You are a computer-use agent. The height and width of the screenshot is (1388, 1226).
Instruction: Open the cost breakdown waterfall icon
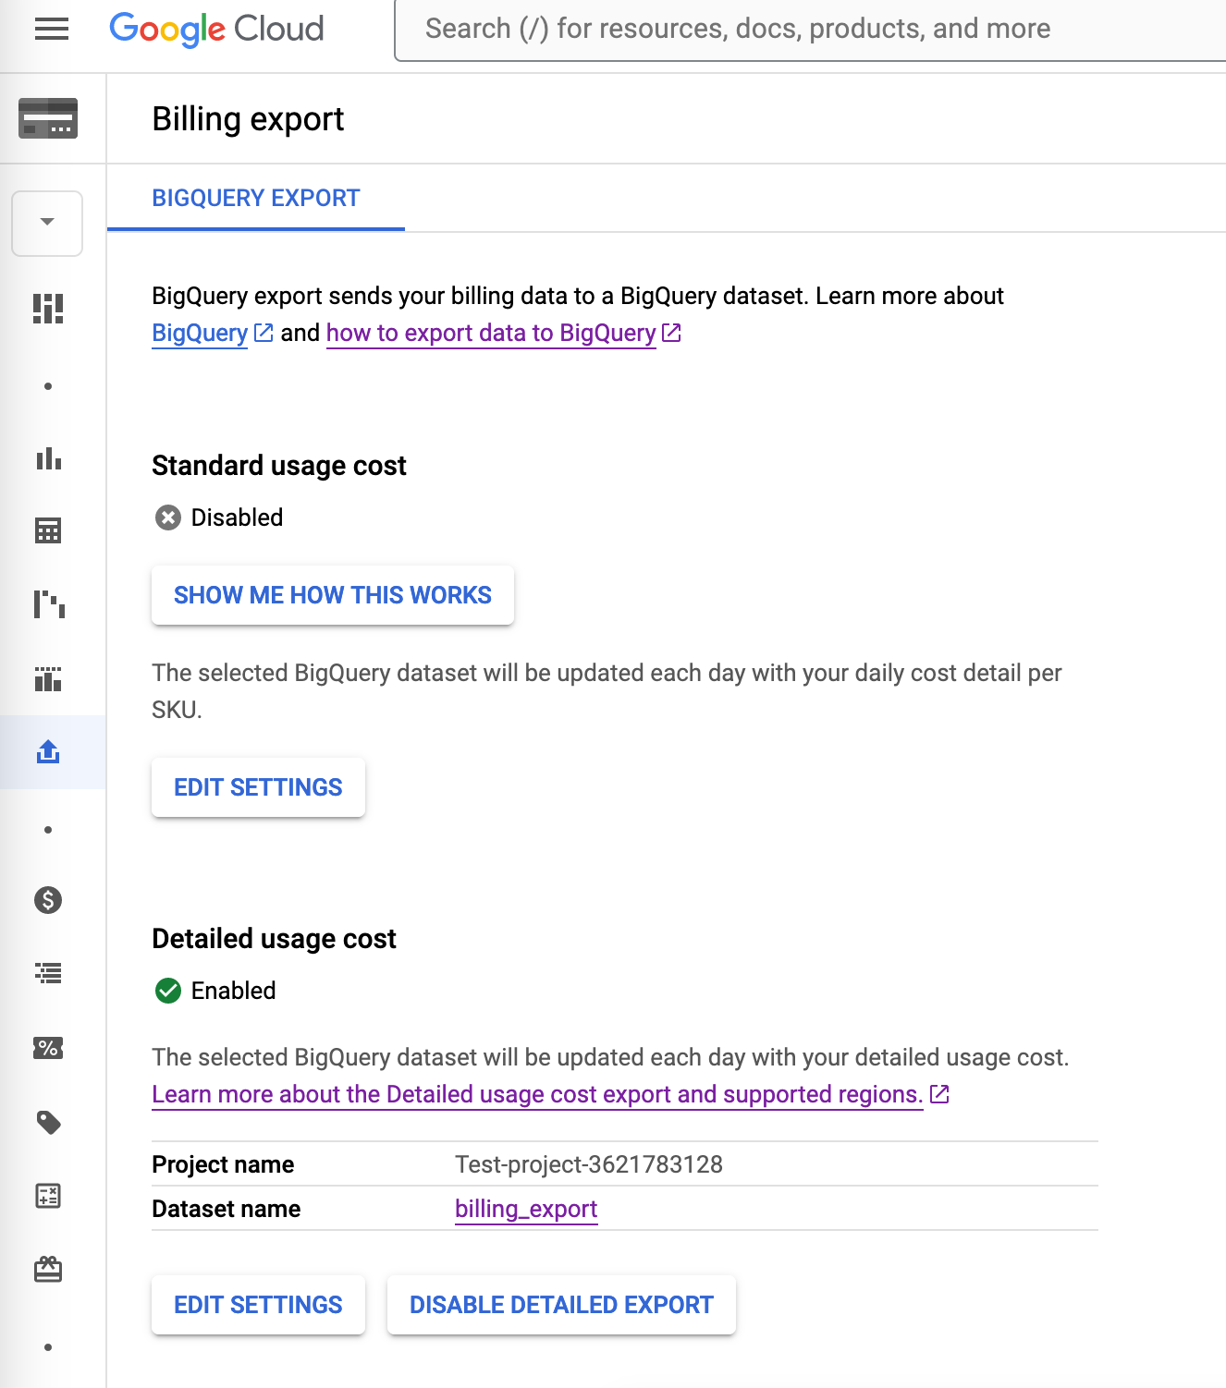tap(48, 604)
